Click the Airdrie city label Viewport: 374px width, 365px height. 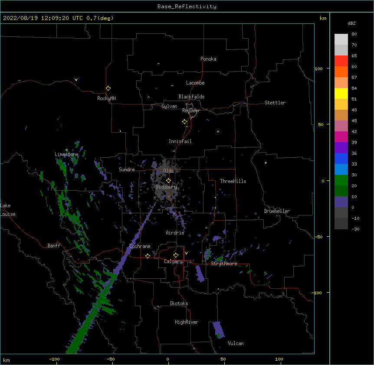coord(175,233)
